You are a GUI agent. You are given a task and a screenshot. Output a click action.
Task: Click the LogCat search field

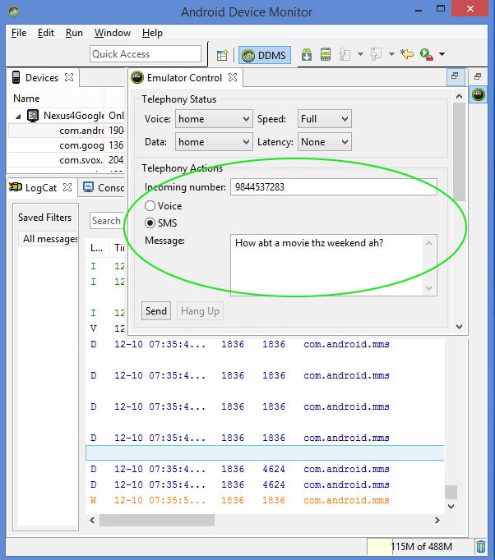107,221
